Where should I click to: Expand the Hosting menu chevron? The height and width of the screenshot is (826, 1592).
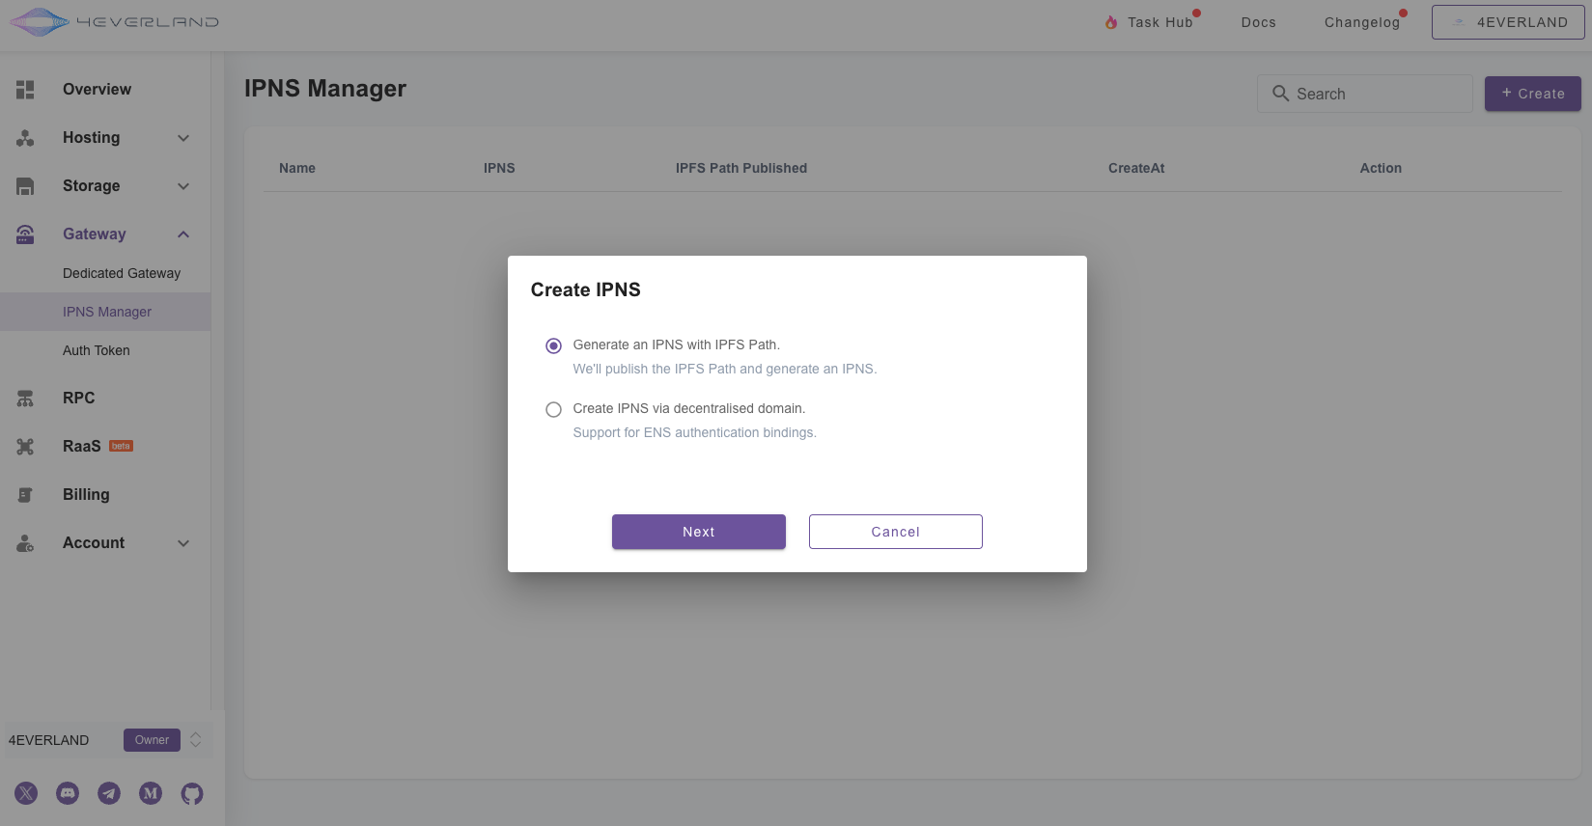[183, 138]
